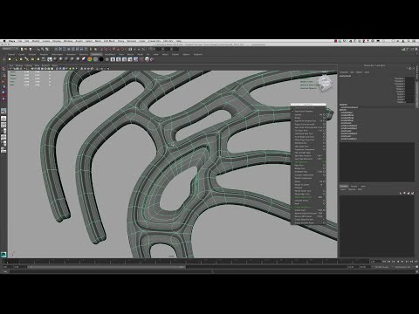Open the Attribute Editor vertical side tab
The height and width of the screenshot is (314, 419).
coord(417,72)
